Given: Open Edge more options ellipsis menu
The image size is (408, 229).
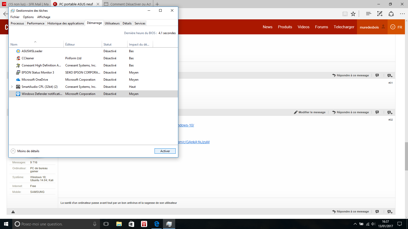Looking at the screenshot, I should (402, 14).
